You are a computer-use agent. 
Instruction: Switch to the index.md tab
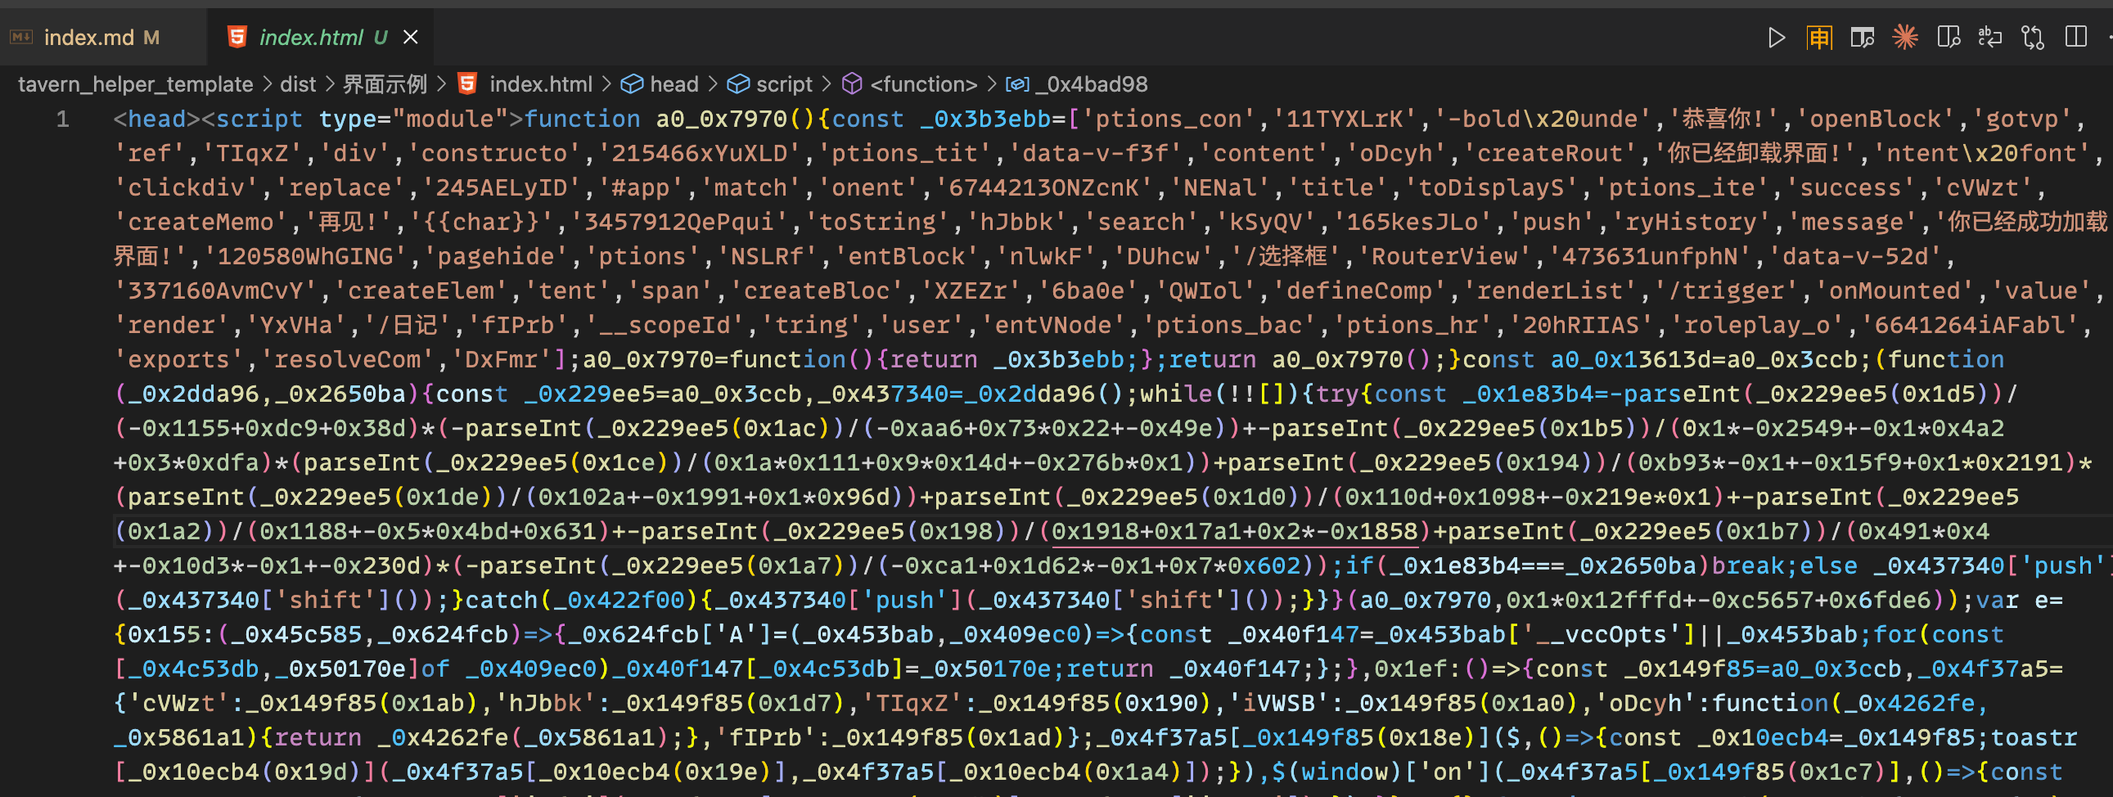coord(88,38)
